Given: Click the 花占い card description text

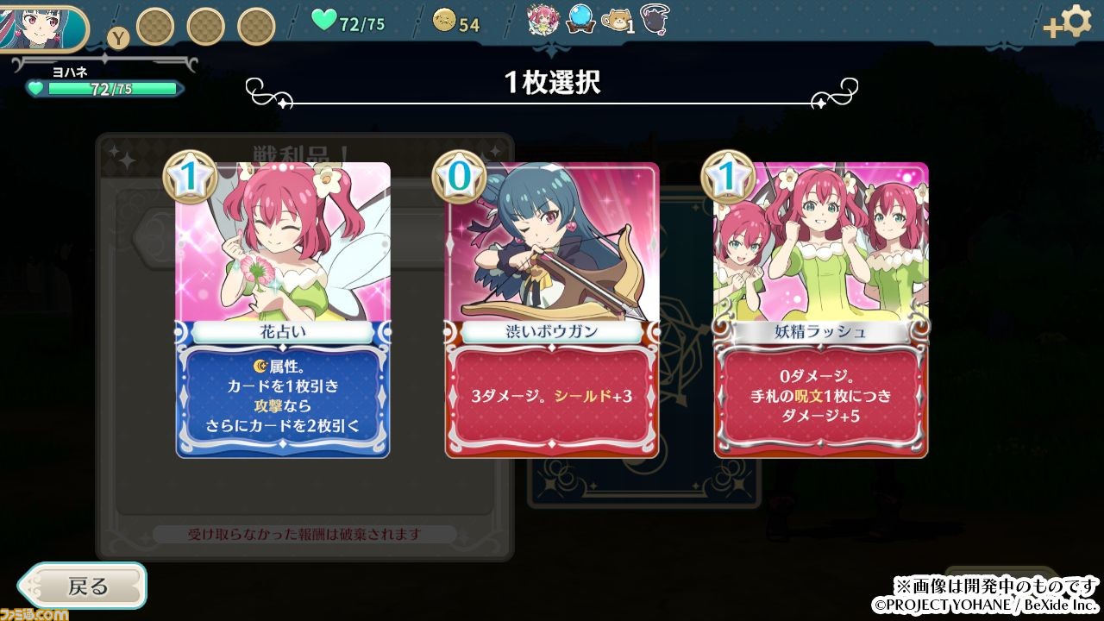Looking at the screenshot, I should pos(283,396).
